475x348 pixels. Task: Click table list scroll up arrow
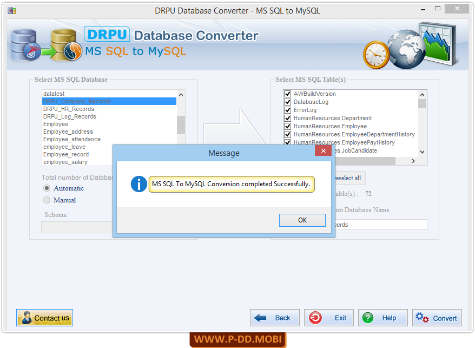click(x=422, y=95)
